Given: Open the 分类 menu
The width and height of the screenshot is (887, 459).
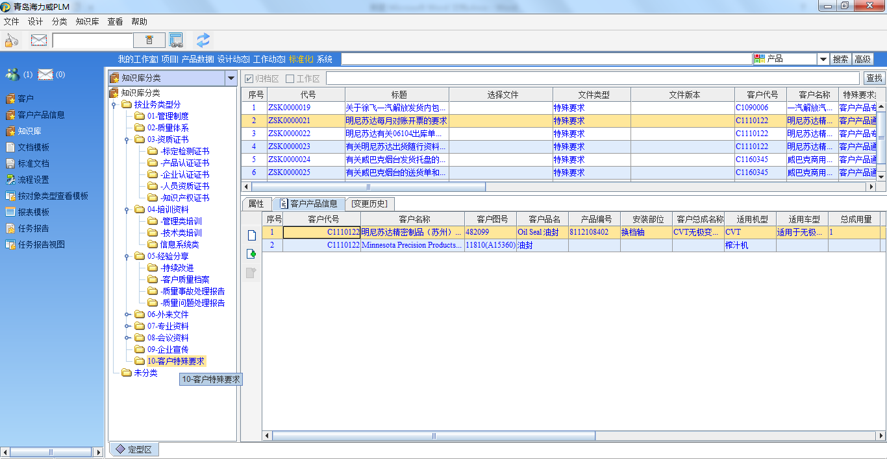Looking at the screenshot, I should click(59, 21).
